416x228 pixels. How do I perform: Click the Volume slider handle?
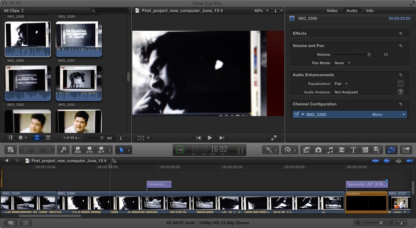(369, 54)
